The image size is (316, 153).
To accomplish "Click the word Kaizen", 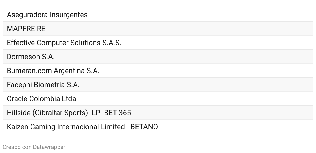I will [18, 127].
